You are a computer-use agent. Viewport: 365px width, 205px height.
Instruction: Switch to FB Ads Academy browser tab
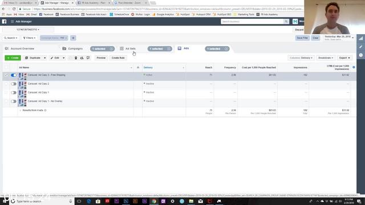[x=94, y=3]
